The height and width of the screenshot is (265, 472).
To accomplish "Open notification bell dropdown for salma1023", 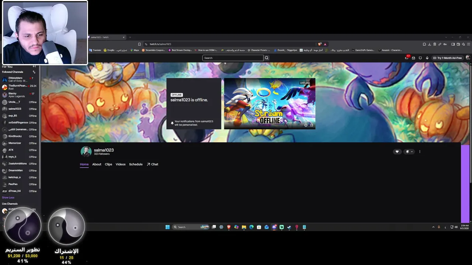I will [x=409, y=152].
